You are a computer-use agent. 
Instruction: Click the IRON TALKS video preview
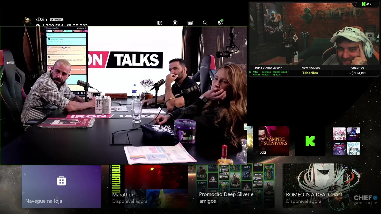tap(124, 95)
